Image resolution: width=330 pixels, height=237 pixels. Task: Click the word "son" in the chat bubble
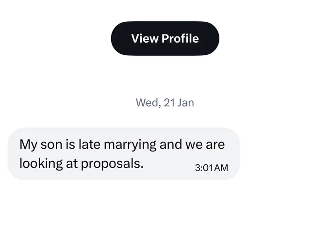(x=51, y=145)
